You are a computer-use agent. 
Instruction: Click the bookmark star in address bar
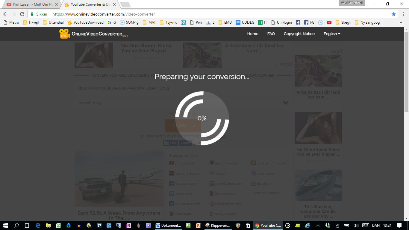(x=394, y=14)
